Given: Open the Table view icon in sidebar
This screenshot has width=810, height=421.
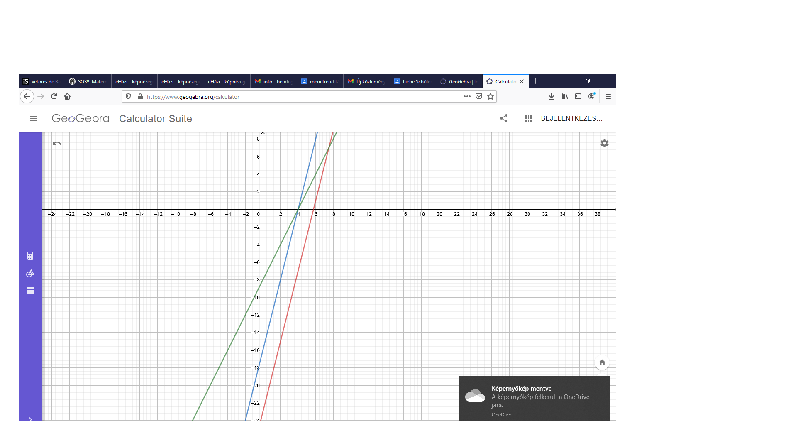Looking at the screenshot, I should click(x=30, y=291).
